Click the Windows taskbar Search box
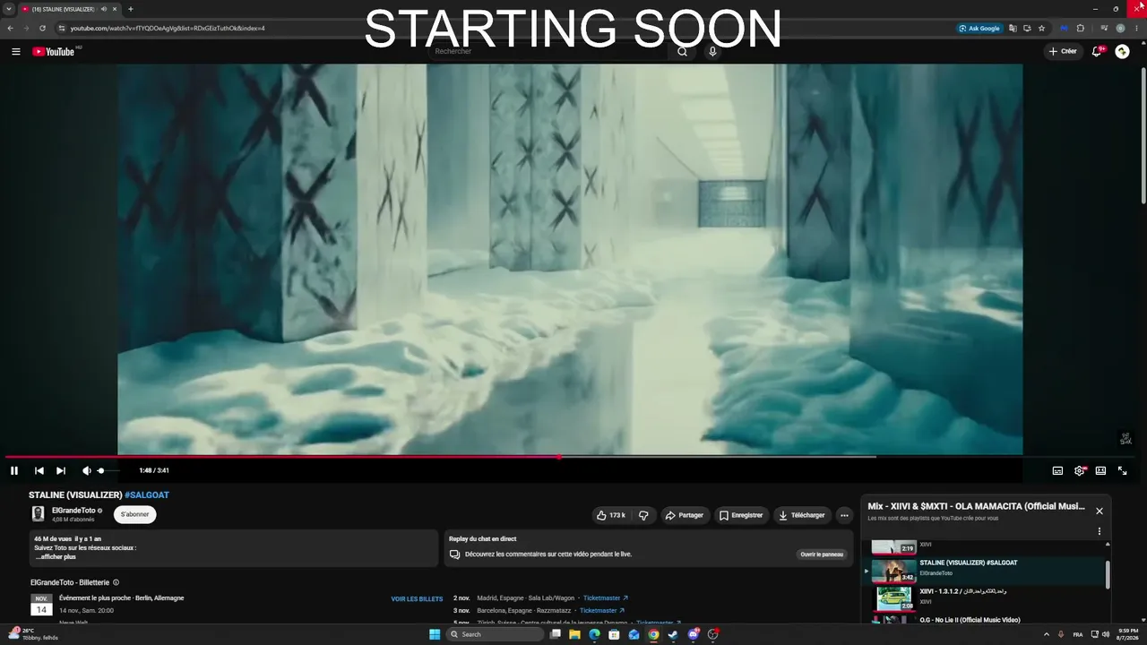 (x=496, y=634)
